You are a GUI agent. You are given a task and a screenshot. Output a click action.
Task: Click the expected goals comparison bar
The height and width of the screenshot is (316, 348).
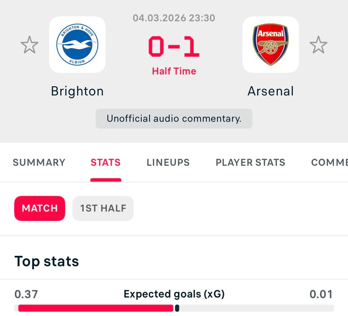pyautogui.click(x=174, y=308)
